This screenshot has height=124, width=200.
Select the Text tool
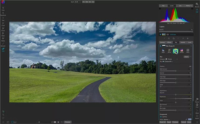[3, 19]
